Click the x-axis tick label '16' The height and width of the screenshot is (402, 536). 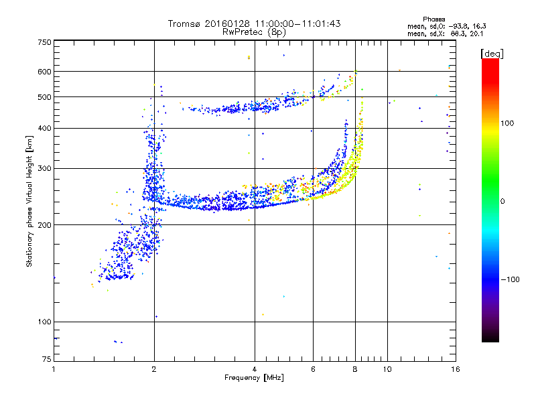pyautogui.click(x=456, y=369)
